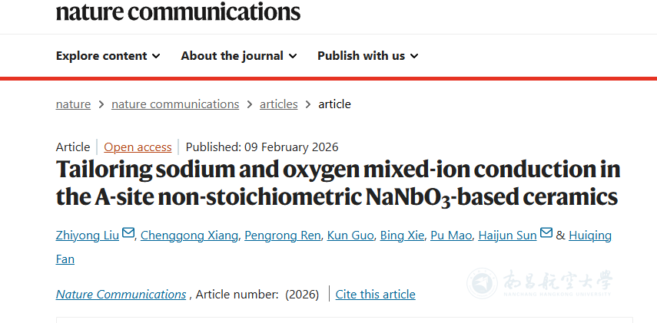Expand the Publish with us menu

[x=367, y=56]
